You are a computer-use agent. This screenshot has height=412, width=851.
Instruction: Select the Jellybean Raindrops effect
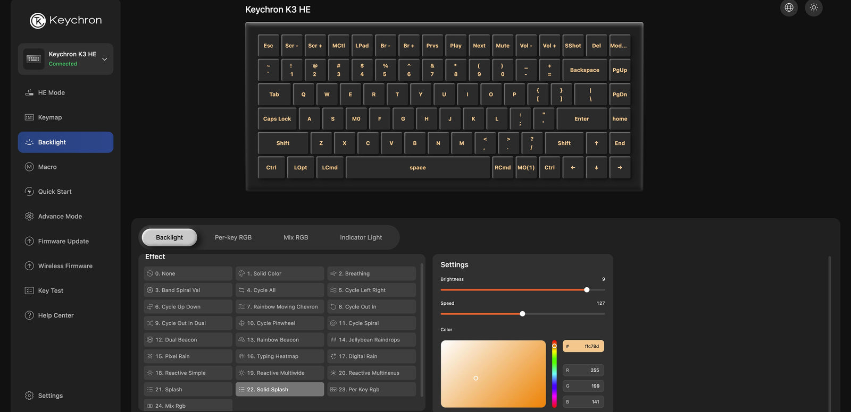(371, 340)
